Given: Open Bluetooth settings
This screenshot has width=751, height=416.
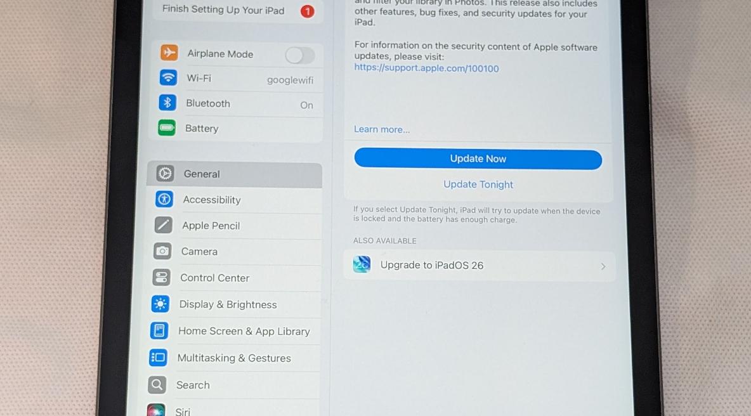Looking at the screenshot, I should click(236, 104).
